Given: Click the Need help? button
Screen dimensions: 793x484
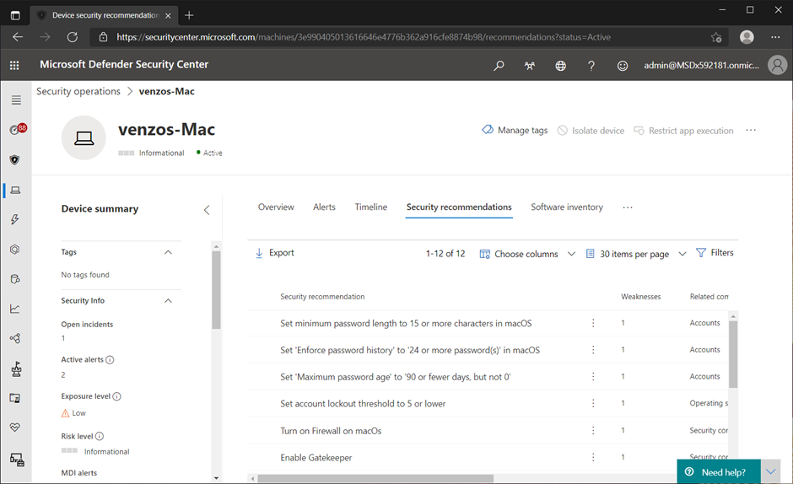Looking at the screenshot, I should (719, 472).
